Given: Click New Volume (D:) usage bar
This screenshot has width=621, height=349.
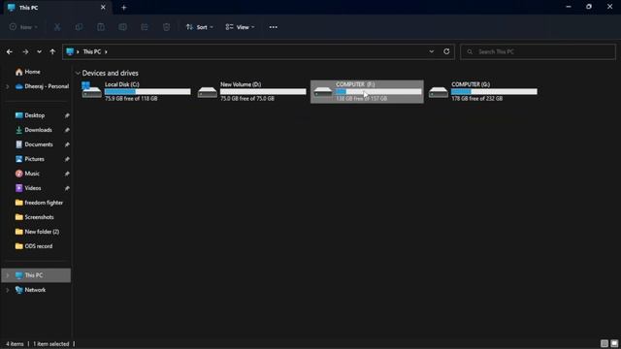Looking at the screenshot, I should coord(263,91).
